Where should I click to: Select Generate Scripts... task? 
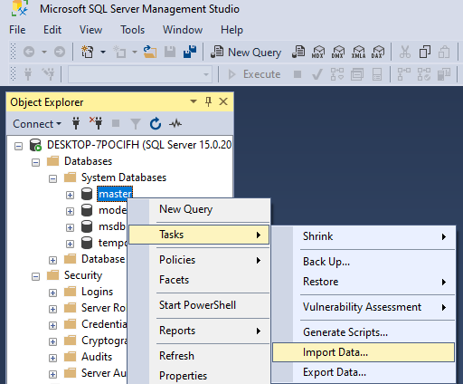(364, 332)
